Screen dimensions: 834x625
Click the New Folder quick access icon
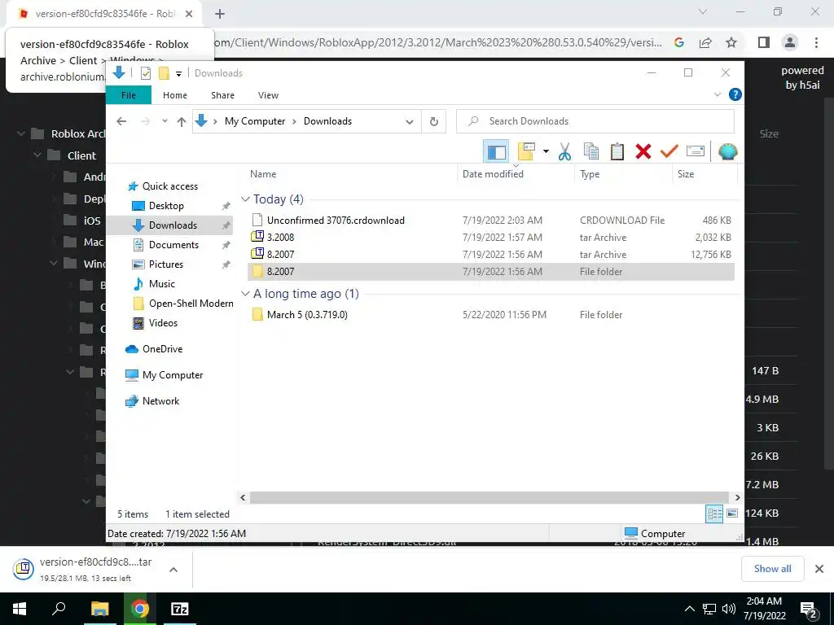[x=164, y=72]
